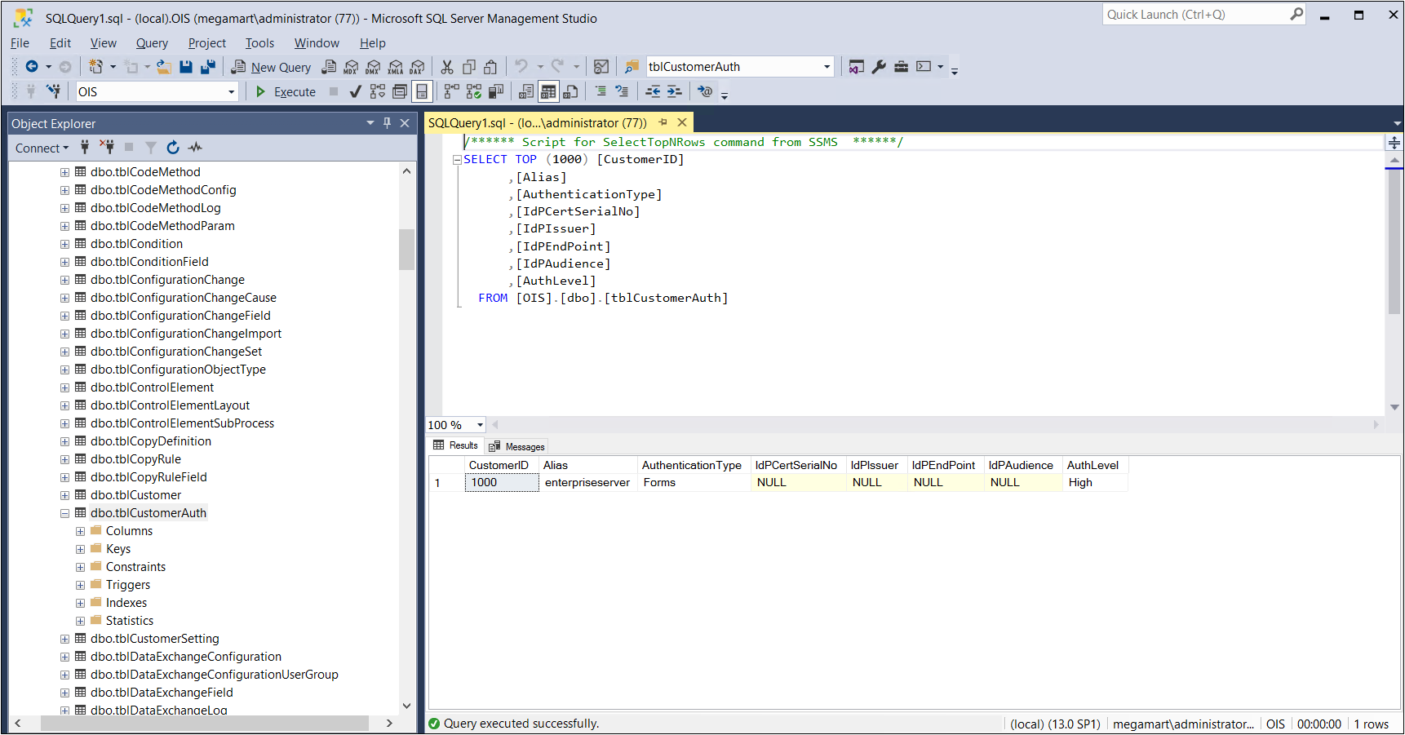Close the SQLQuery1.sql tab
This screenshot has height=735, width=1405.
682,122
